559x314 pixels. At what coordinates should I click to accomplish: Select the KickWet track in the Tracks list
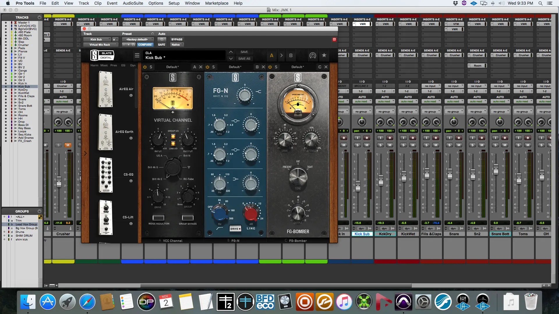[x=24, y=93]
